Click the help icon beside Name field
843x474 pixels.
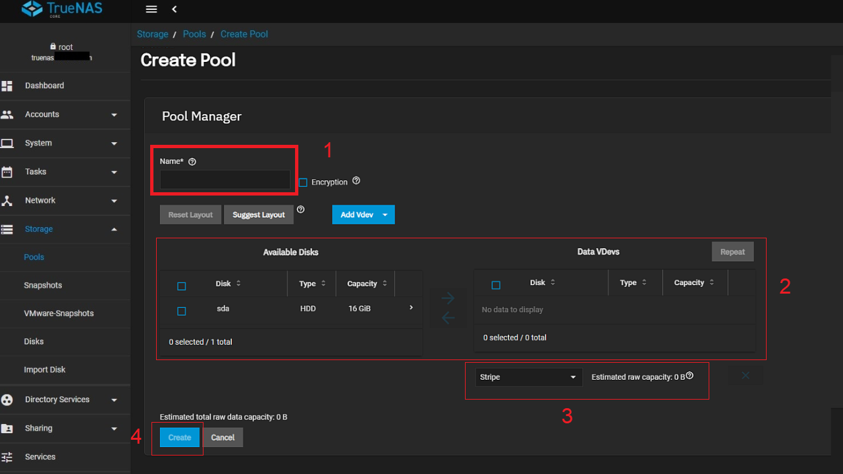[192, 161]
